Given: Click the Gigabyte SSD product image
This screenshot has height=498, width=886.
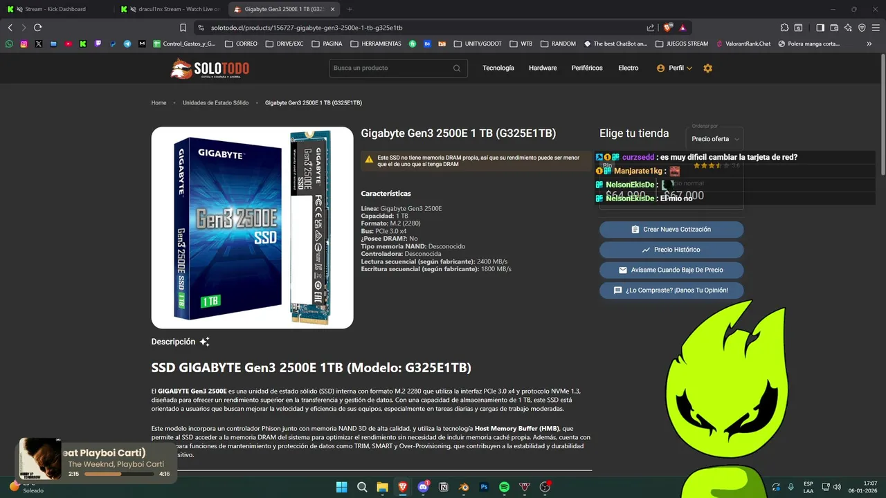Looking at the screenshot, I should [252, 228].
